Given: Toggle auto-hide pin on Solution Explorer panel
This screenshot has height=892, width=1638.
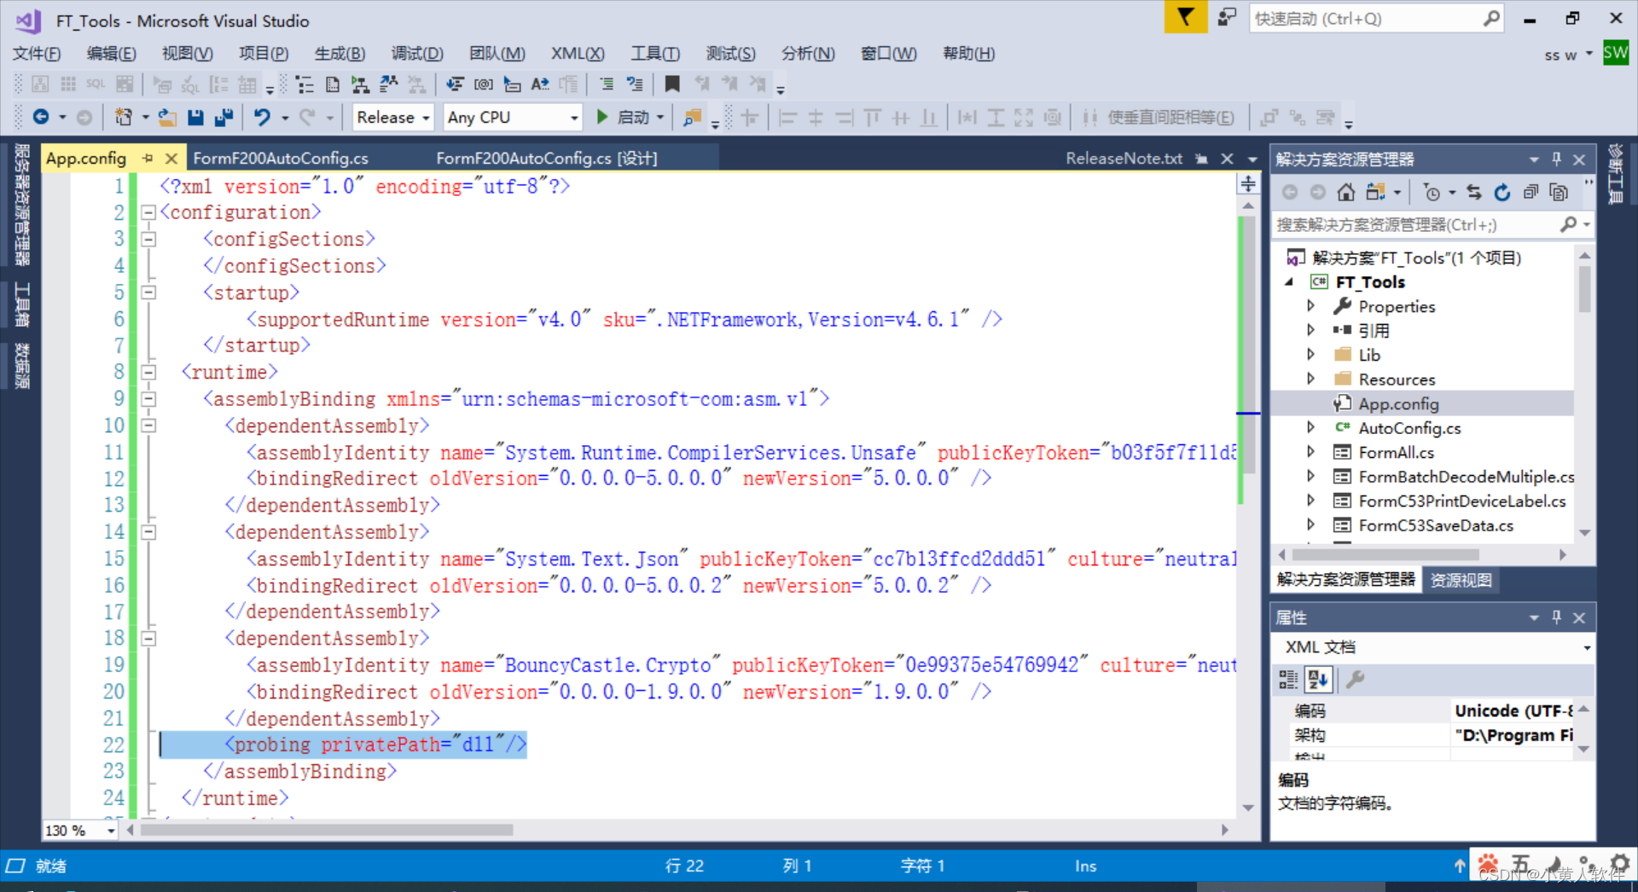Looking at the screenshot, I should point(1556,159).
